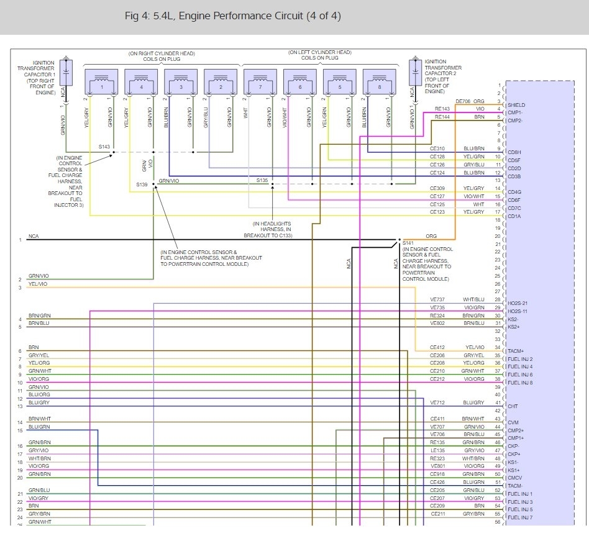
Task: Click the KS2+ pin label
Action: (513, 327)
